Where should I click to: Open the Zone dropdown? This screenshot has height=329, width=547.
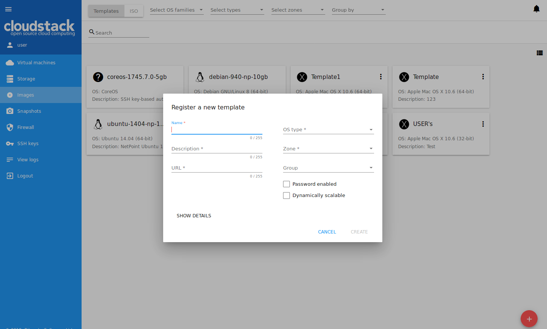[328, 149]
